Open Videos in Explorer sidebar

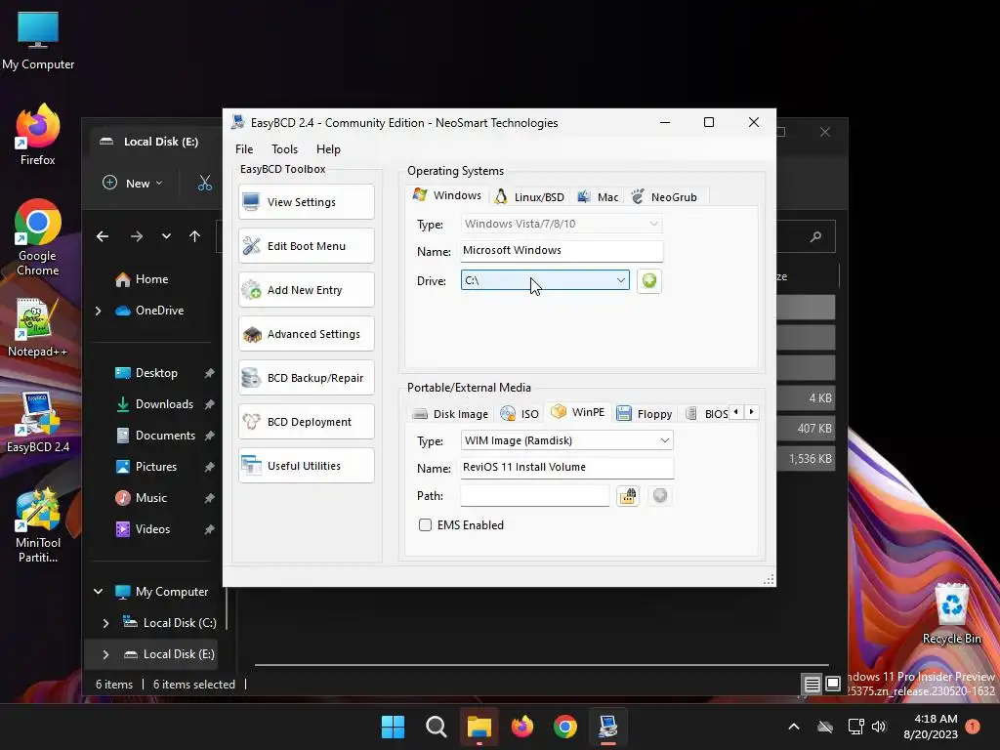point(143,529)
